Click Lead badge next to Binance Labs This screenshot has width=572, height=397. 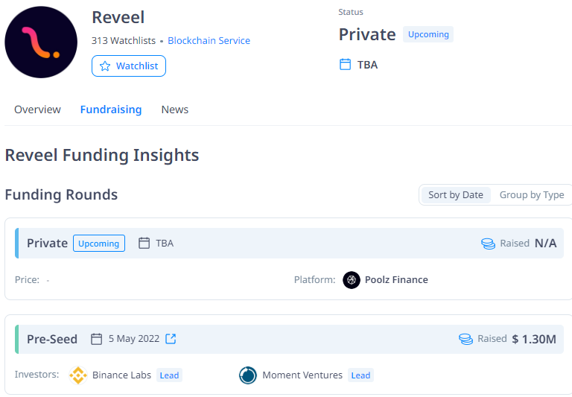coord(169,375)
